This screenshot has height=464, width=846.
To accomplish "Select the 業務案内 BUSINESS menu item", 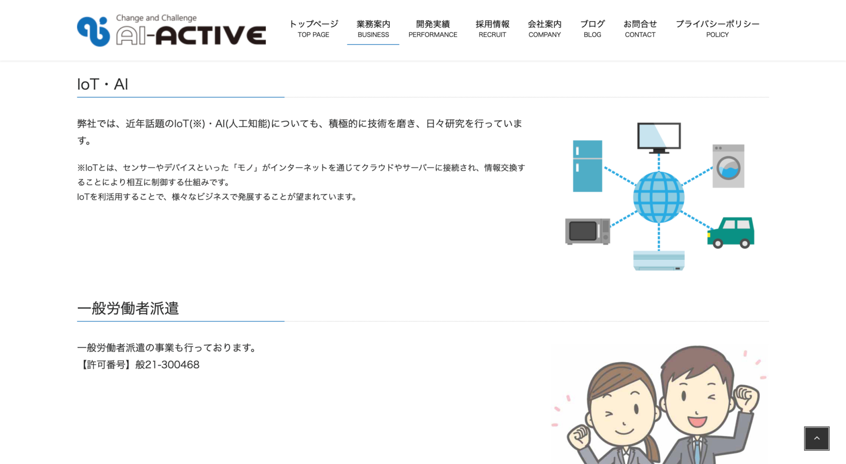I will [x=373, y=29].
